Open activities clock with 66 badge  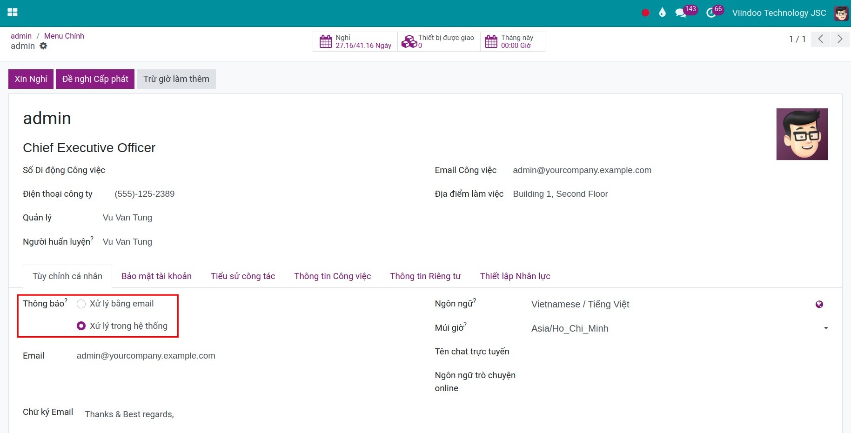click(x=715, y=12)
